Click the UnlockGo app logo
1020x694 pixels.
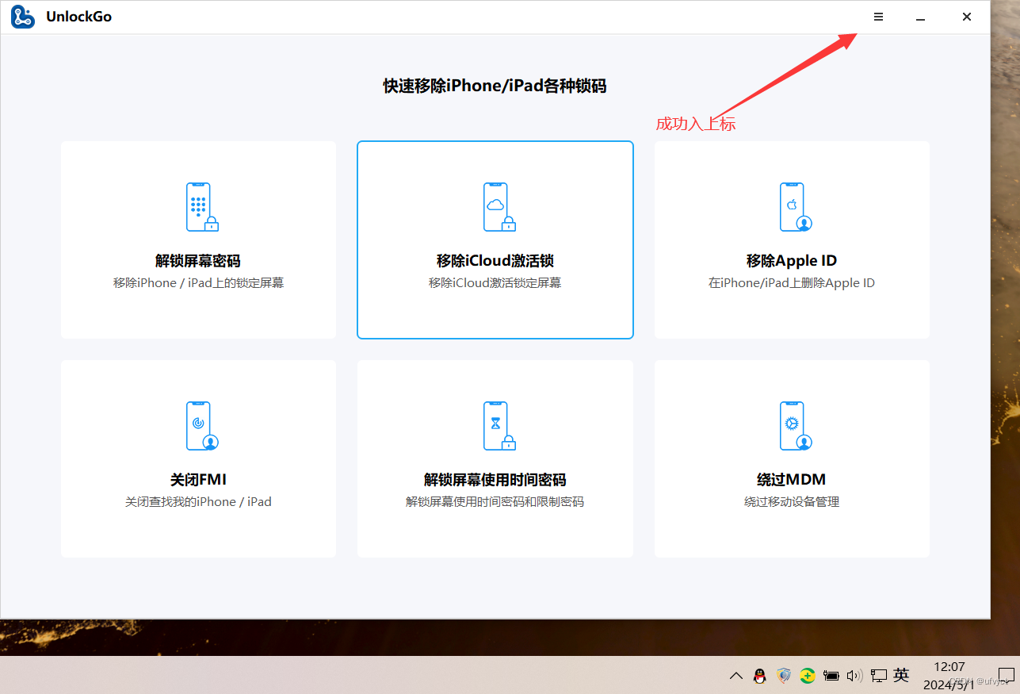click(x=23, y=17)
